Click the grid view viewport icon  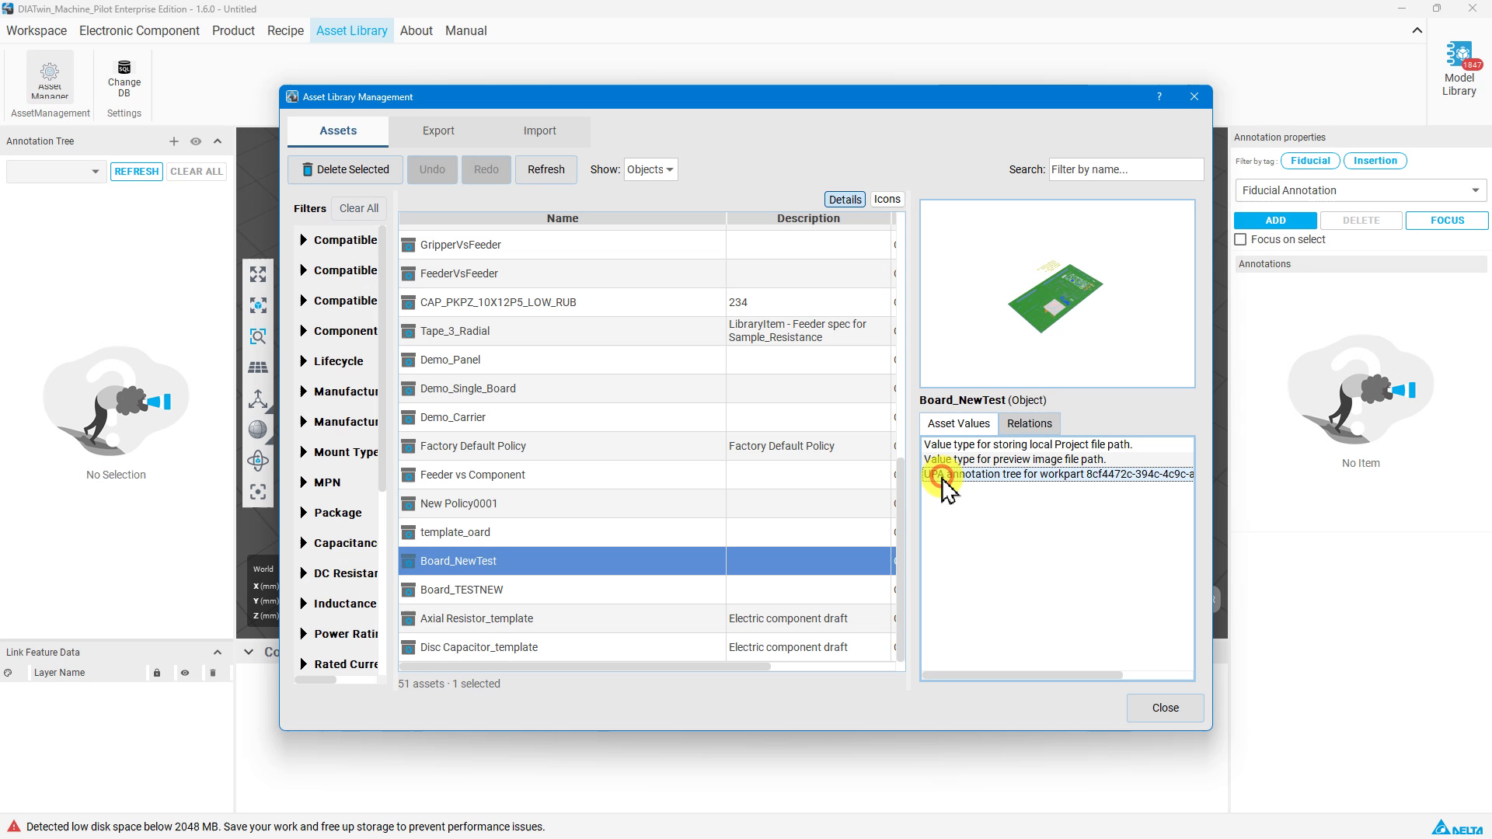258,367
